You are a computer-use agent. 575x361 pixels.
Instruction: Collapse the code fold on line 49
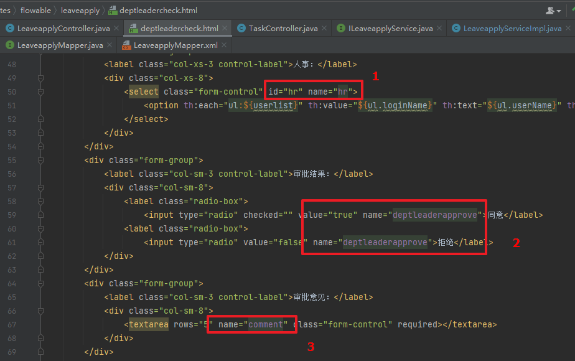click(40, 78)
